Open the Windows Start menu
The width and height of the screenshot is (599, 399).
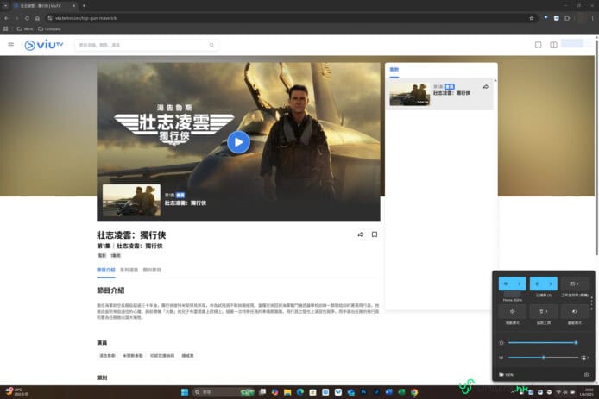pyautogui.click(x=185, y=392)
